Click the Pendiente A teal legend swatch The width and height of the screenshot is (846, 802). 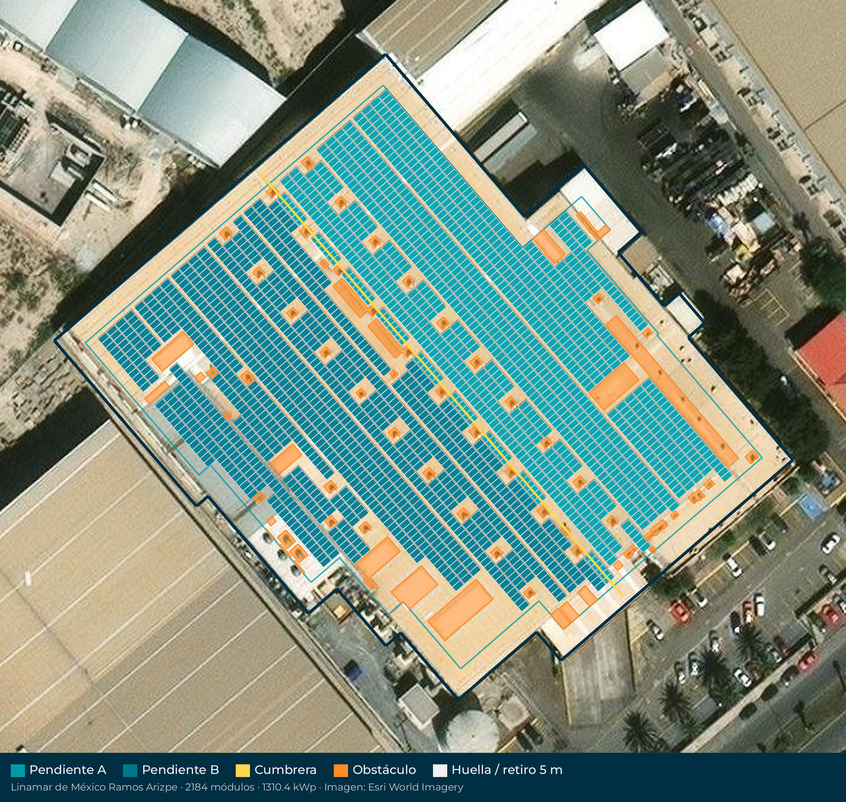pos(18,770)
